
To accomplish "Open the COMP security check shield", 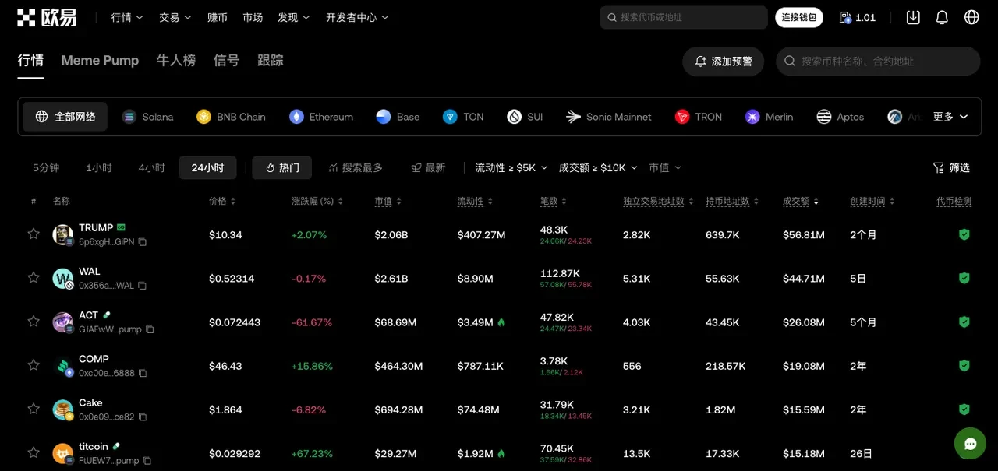I will [x=964, y=365].
